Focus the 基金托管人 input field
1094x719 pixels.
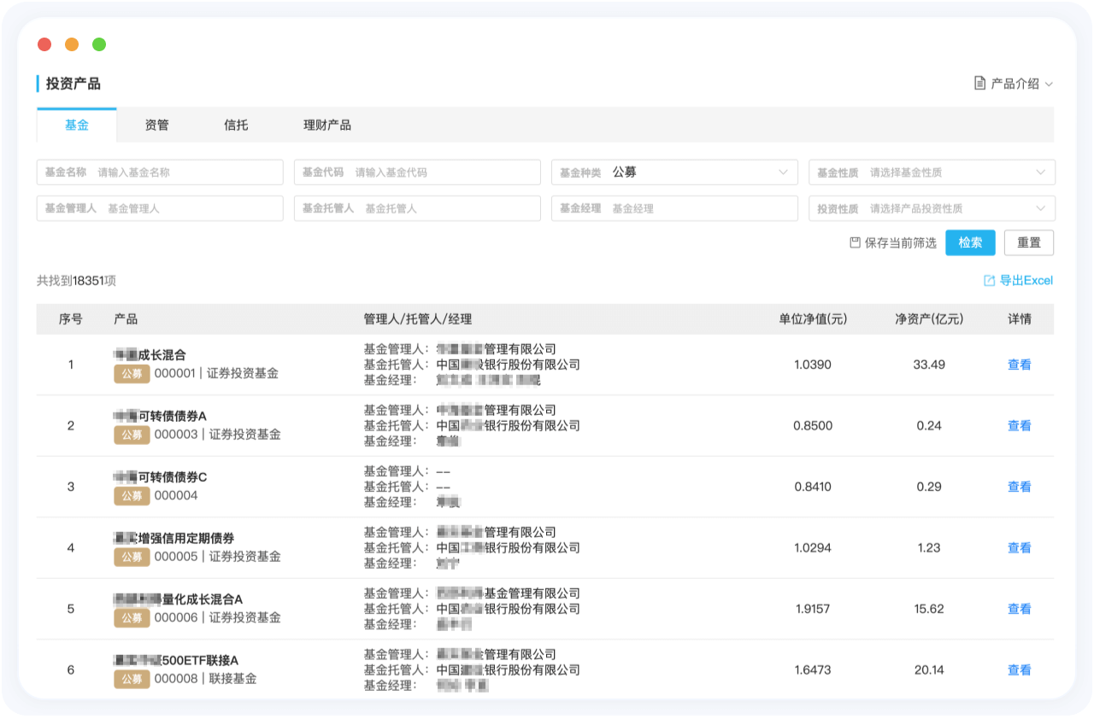pyautogui.click(x=417, y=208)
